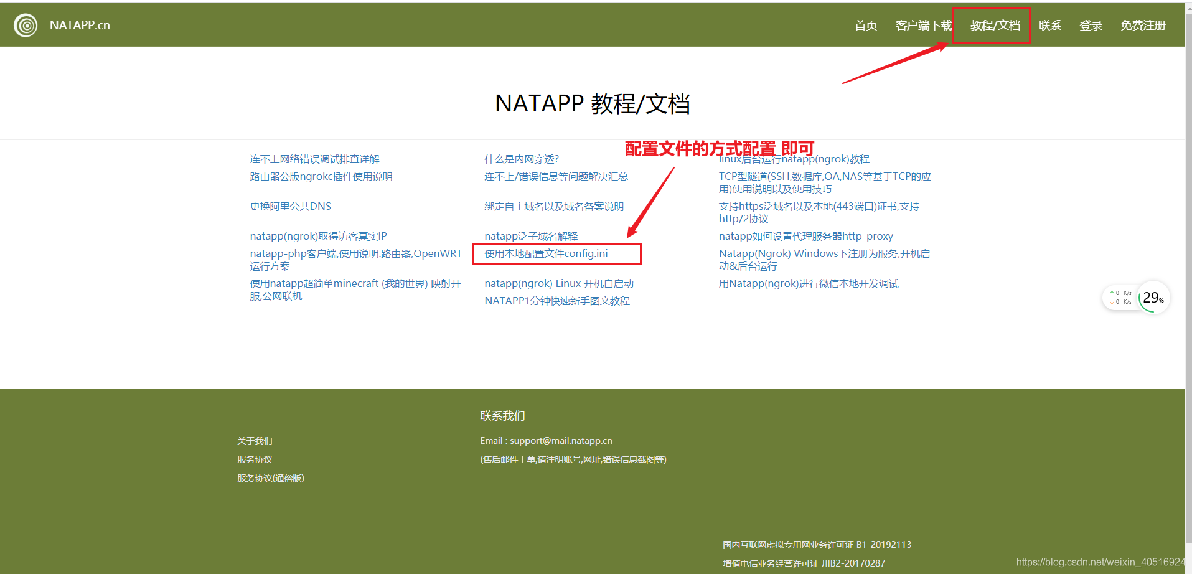Open natapp泛子域名解释 article
1192x574 pixels.
[x=531, y=237]
